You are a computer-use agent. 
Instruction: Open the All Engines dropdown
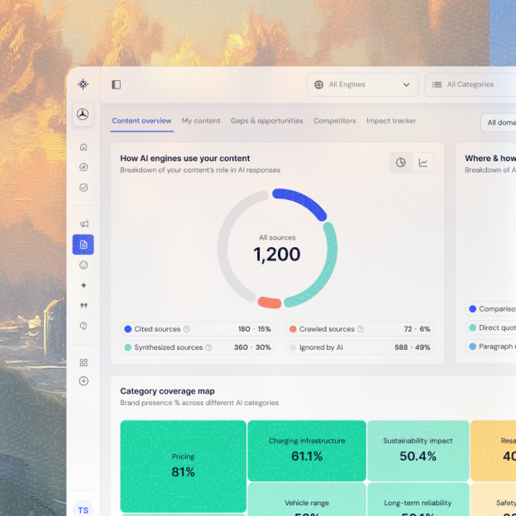pos(363,84)
